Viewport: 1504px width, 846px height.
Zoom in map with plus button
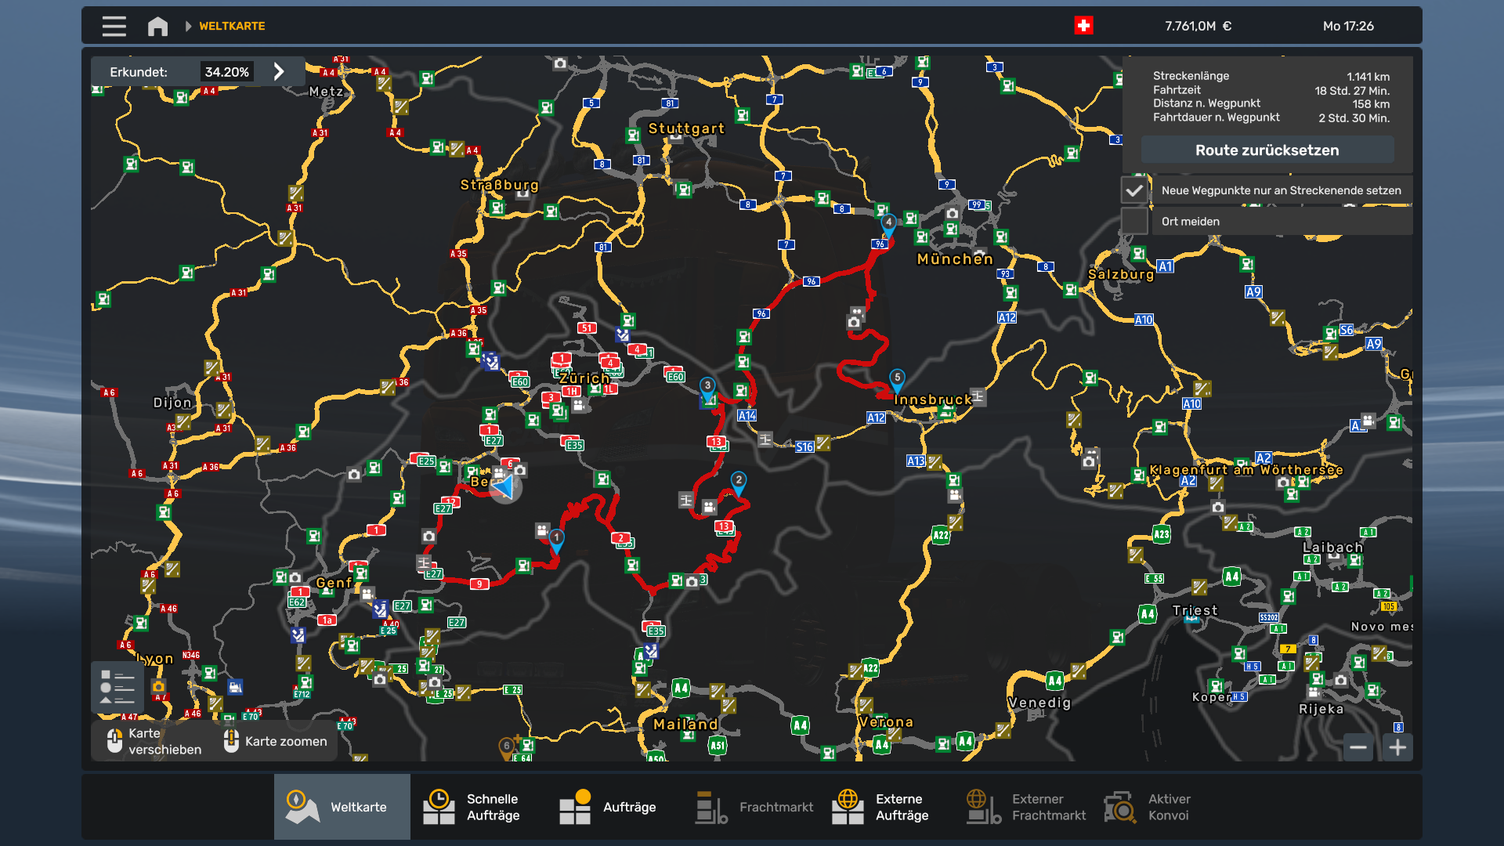(x=1397, y=747)
